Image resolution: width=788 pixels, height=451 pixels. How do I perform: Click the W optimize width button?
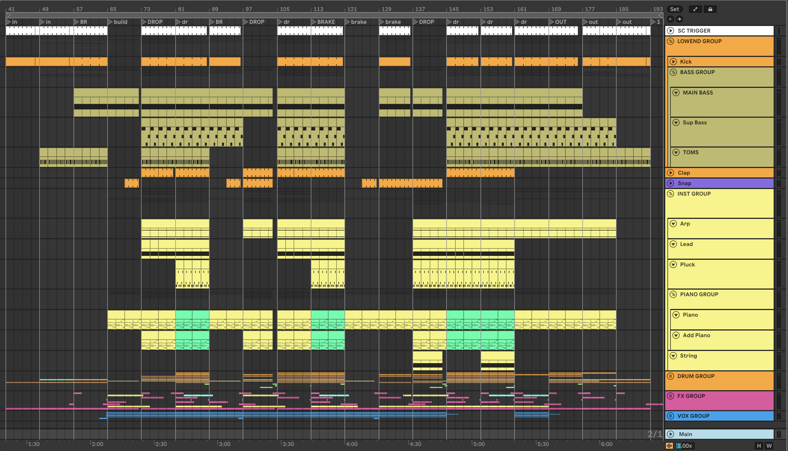(769, 445)
